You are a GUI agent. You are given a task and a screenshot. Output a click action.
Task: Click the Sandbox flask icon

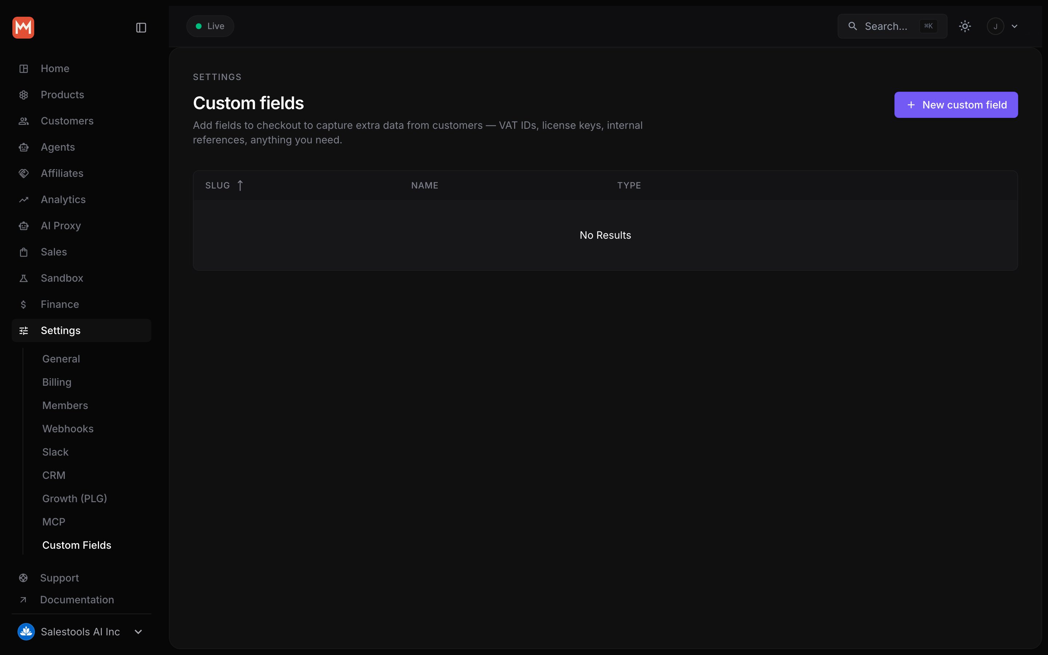point(24,278)
